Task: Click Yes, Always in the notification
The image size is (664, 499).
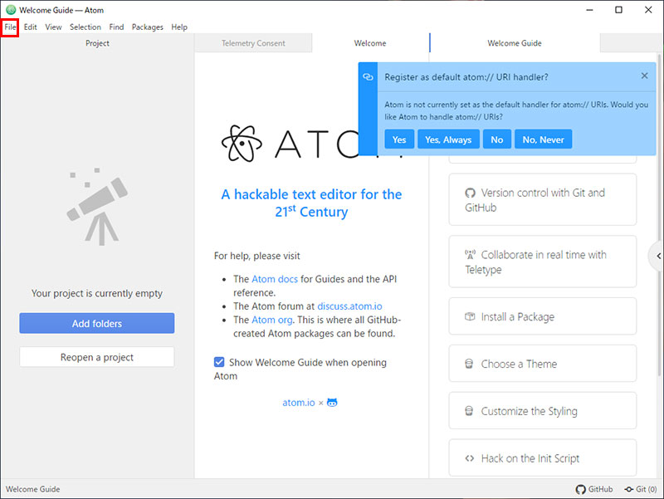Action: (x=448, y=139)
